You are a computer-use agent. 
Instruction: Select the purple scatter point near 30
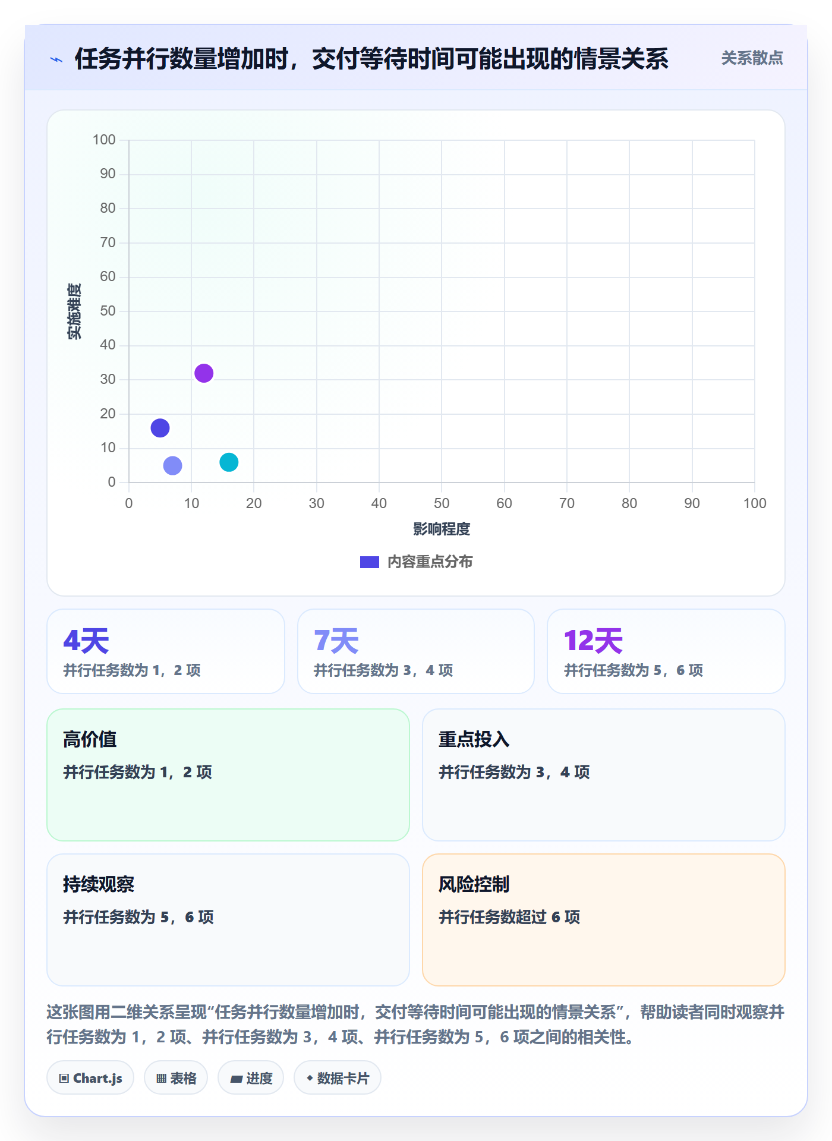[x=204, y=373]
